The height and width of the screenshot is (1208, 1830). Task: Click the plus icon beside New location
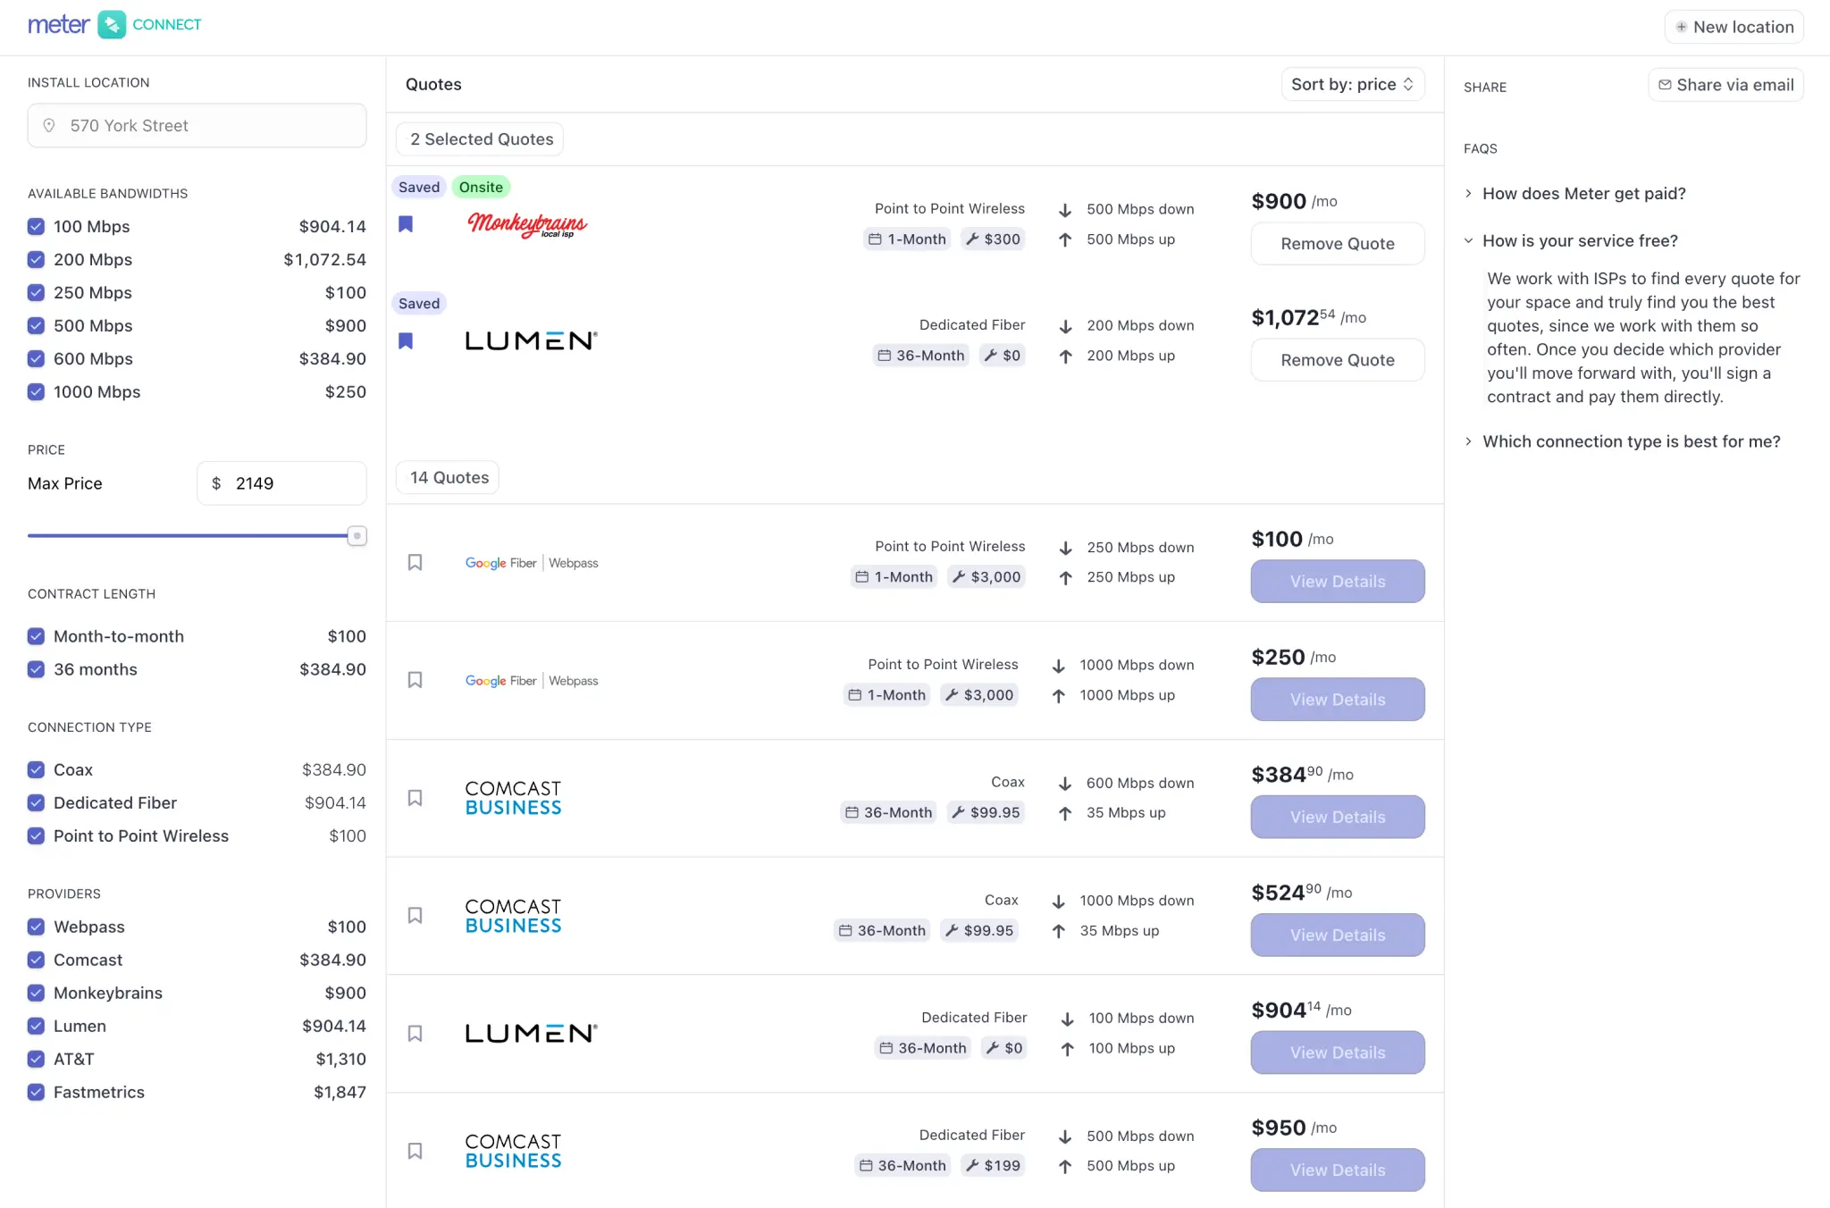[1682, 27]
